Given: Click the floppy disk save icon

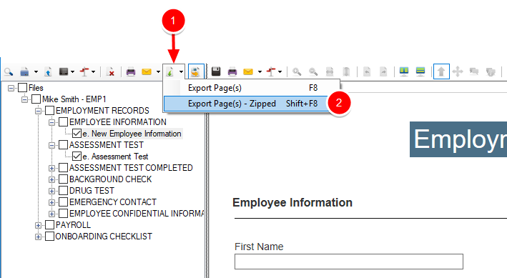Looking at the screenshot, I should pyautogui.click(x=216, y=71).
